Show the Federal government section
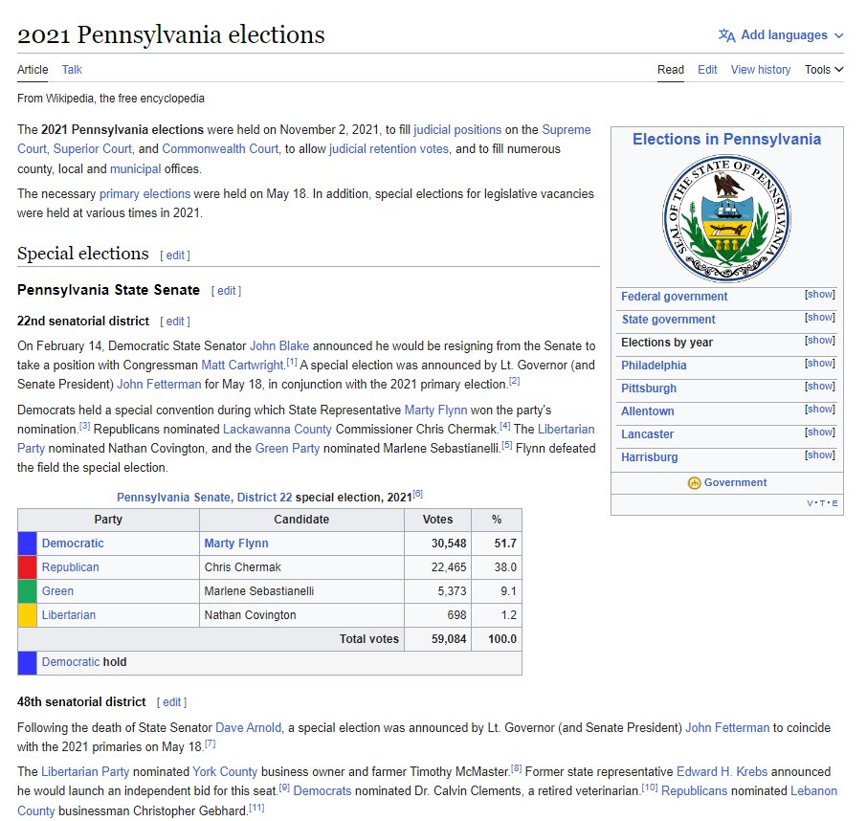Image resolution: width=867 pixels, height=821 pixels. coord(819,294)
